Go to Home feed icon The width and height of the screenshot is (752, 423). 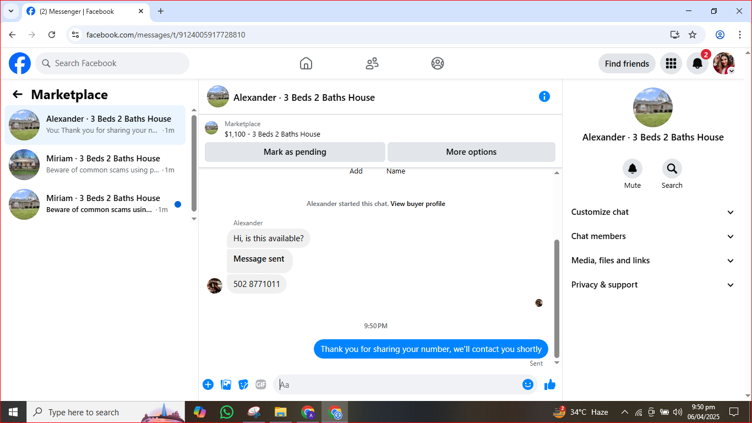point(306,63)
